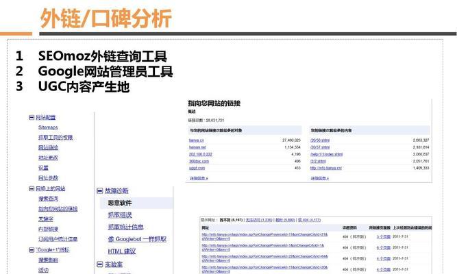This screenshot has height=274, width=457.
Task: Select 关键字 in the sidebar
Action: click(46, 219)
